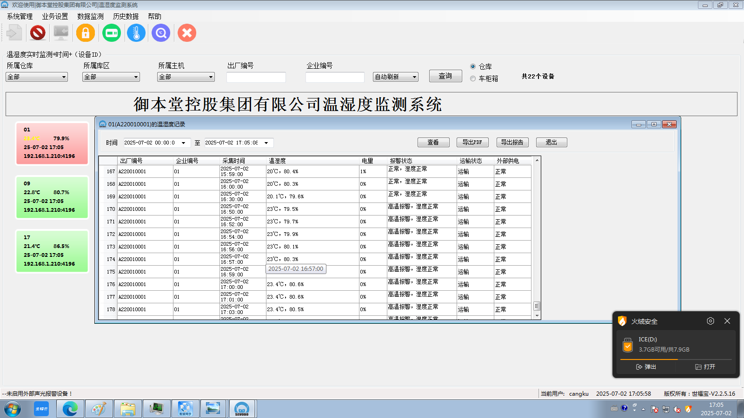
Task: Click the 查询 button
Action: [x=445, y=76]
